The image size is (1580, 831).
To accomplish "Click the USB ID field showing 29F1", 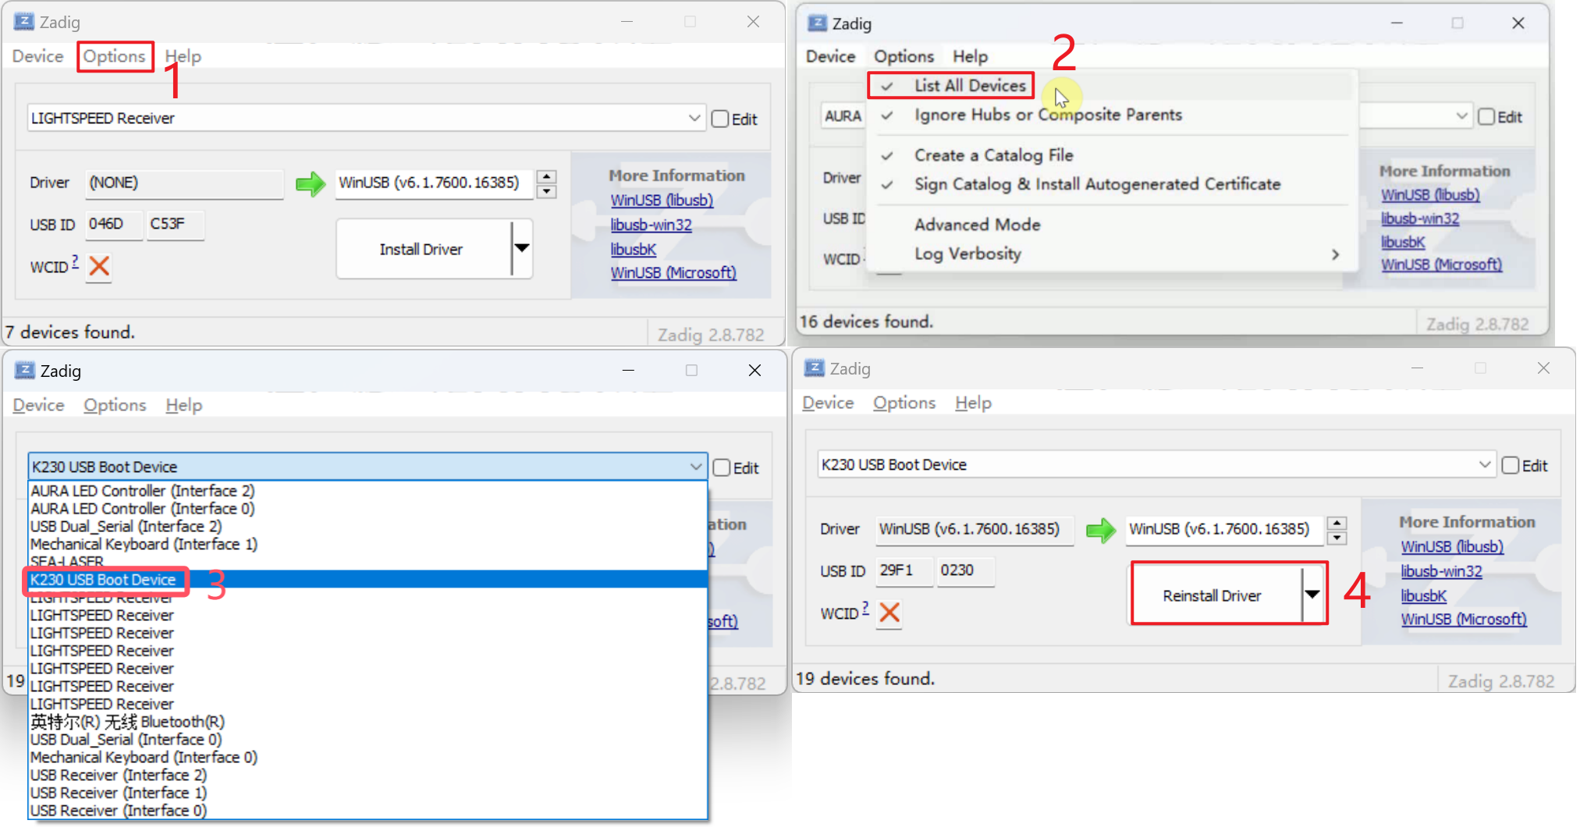I will click(904, 570).
